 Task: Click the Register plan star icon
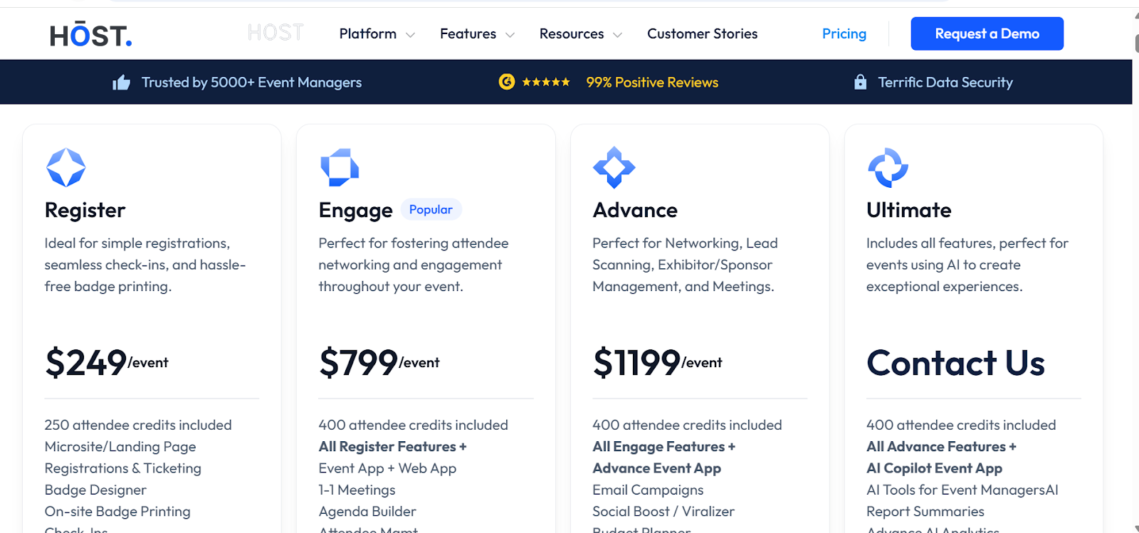coord(66,167)
